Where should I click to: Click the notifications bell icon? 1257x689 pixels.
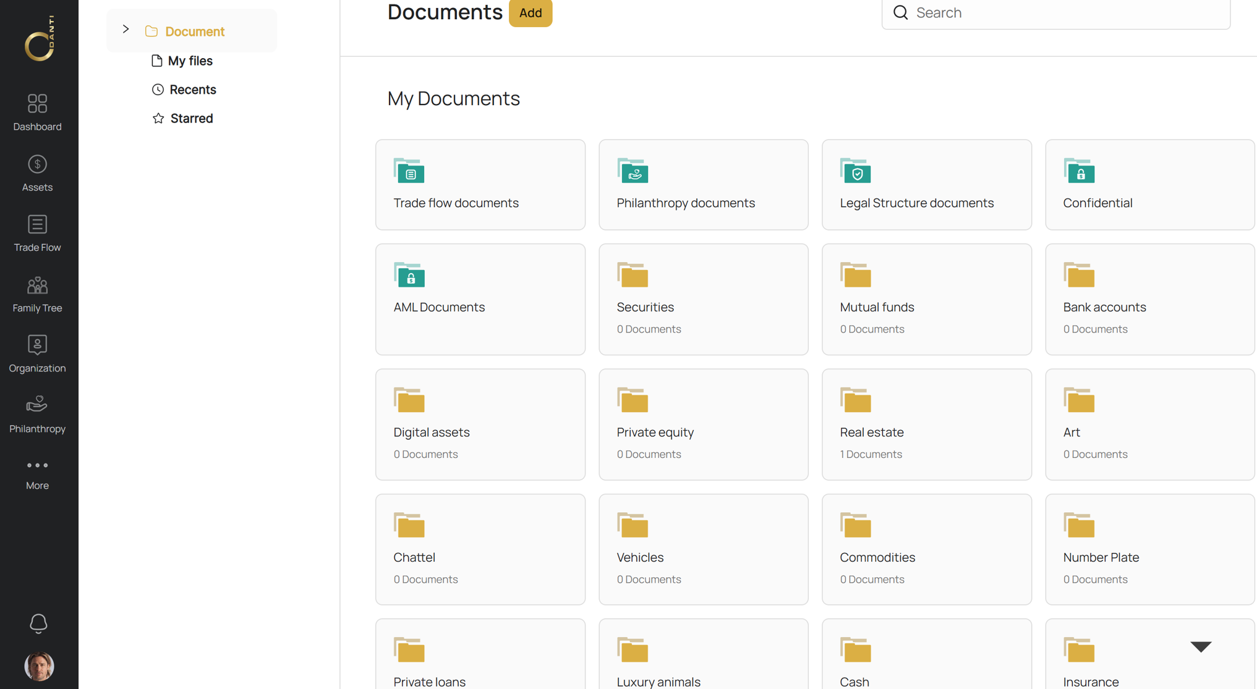tap(38, 623)
